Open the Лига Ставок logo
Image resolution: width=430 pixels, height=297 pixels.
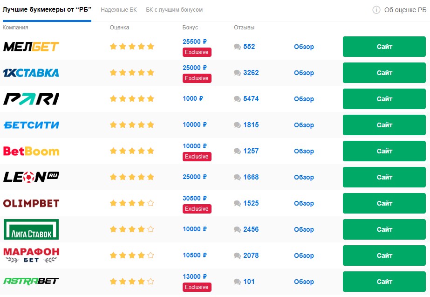[31, 229]
